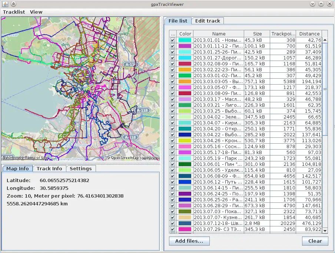Click the Java application icon in title bar

[x=5, y=4]
